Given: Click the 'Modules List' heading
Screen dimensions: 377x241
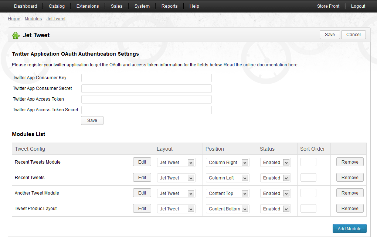Looking at the screenshot, I should point(28,134).
